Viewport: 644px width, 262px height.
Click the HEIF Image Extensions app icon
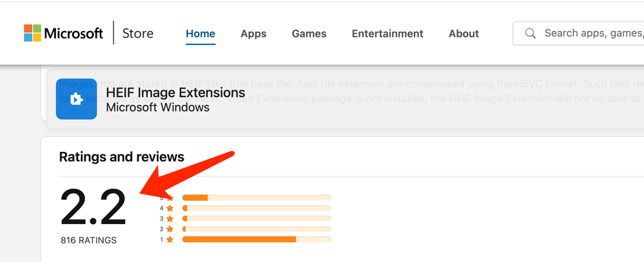click(77, 99)
